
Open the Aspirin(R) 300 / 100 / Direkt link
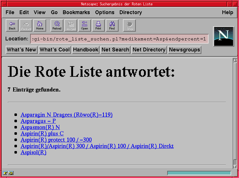coord(97,146)
